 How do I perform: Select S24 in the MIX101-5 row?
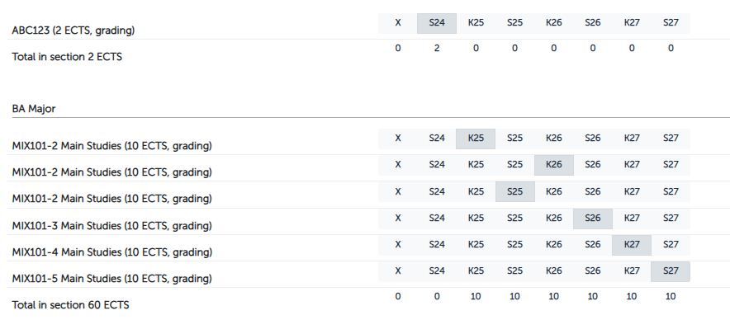point(437,271)
